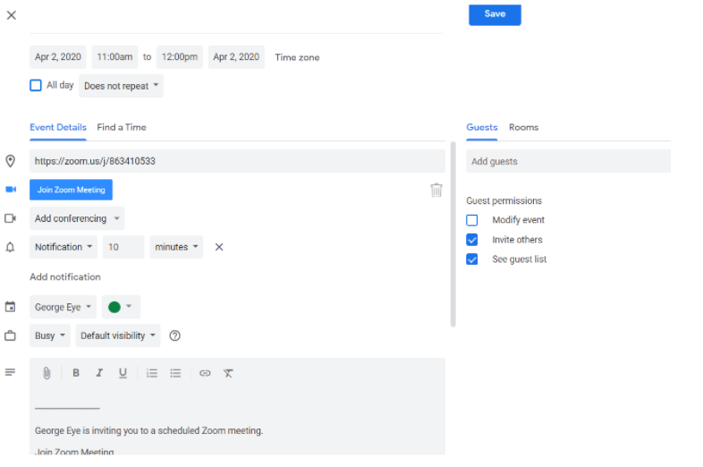Click the description lines icon
This screenshot has width=703, height=467.
pyautogui.click(x=11, y=372)
